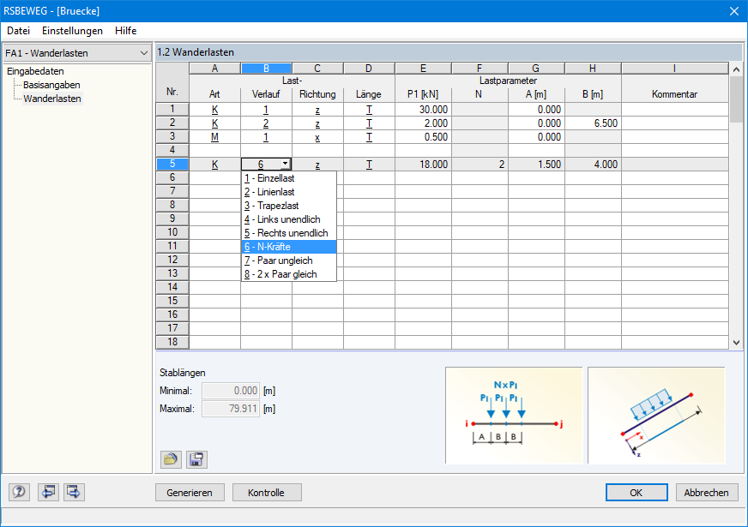The image size is (748, 527).
Task: Click Verlauf cell 2 in row 2
Action: pyautogui.click(x=266, y=123)
